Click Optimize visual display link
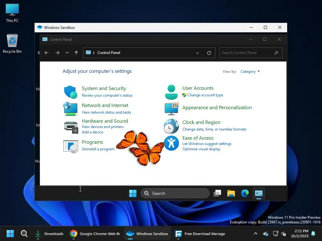The width and height of the screenshot is (322, 241). point(201,149)
